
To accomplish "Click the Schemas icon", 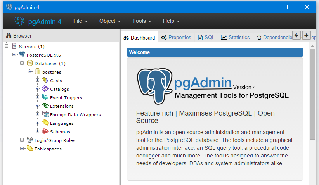I will (45, 131).
